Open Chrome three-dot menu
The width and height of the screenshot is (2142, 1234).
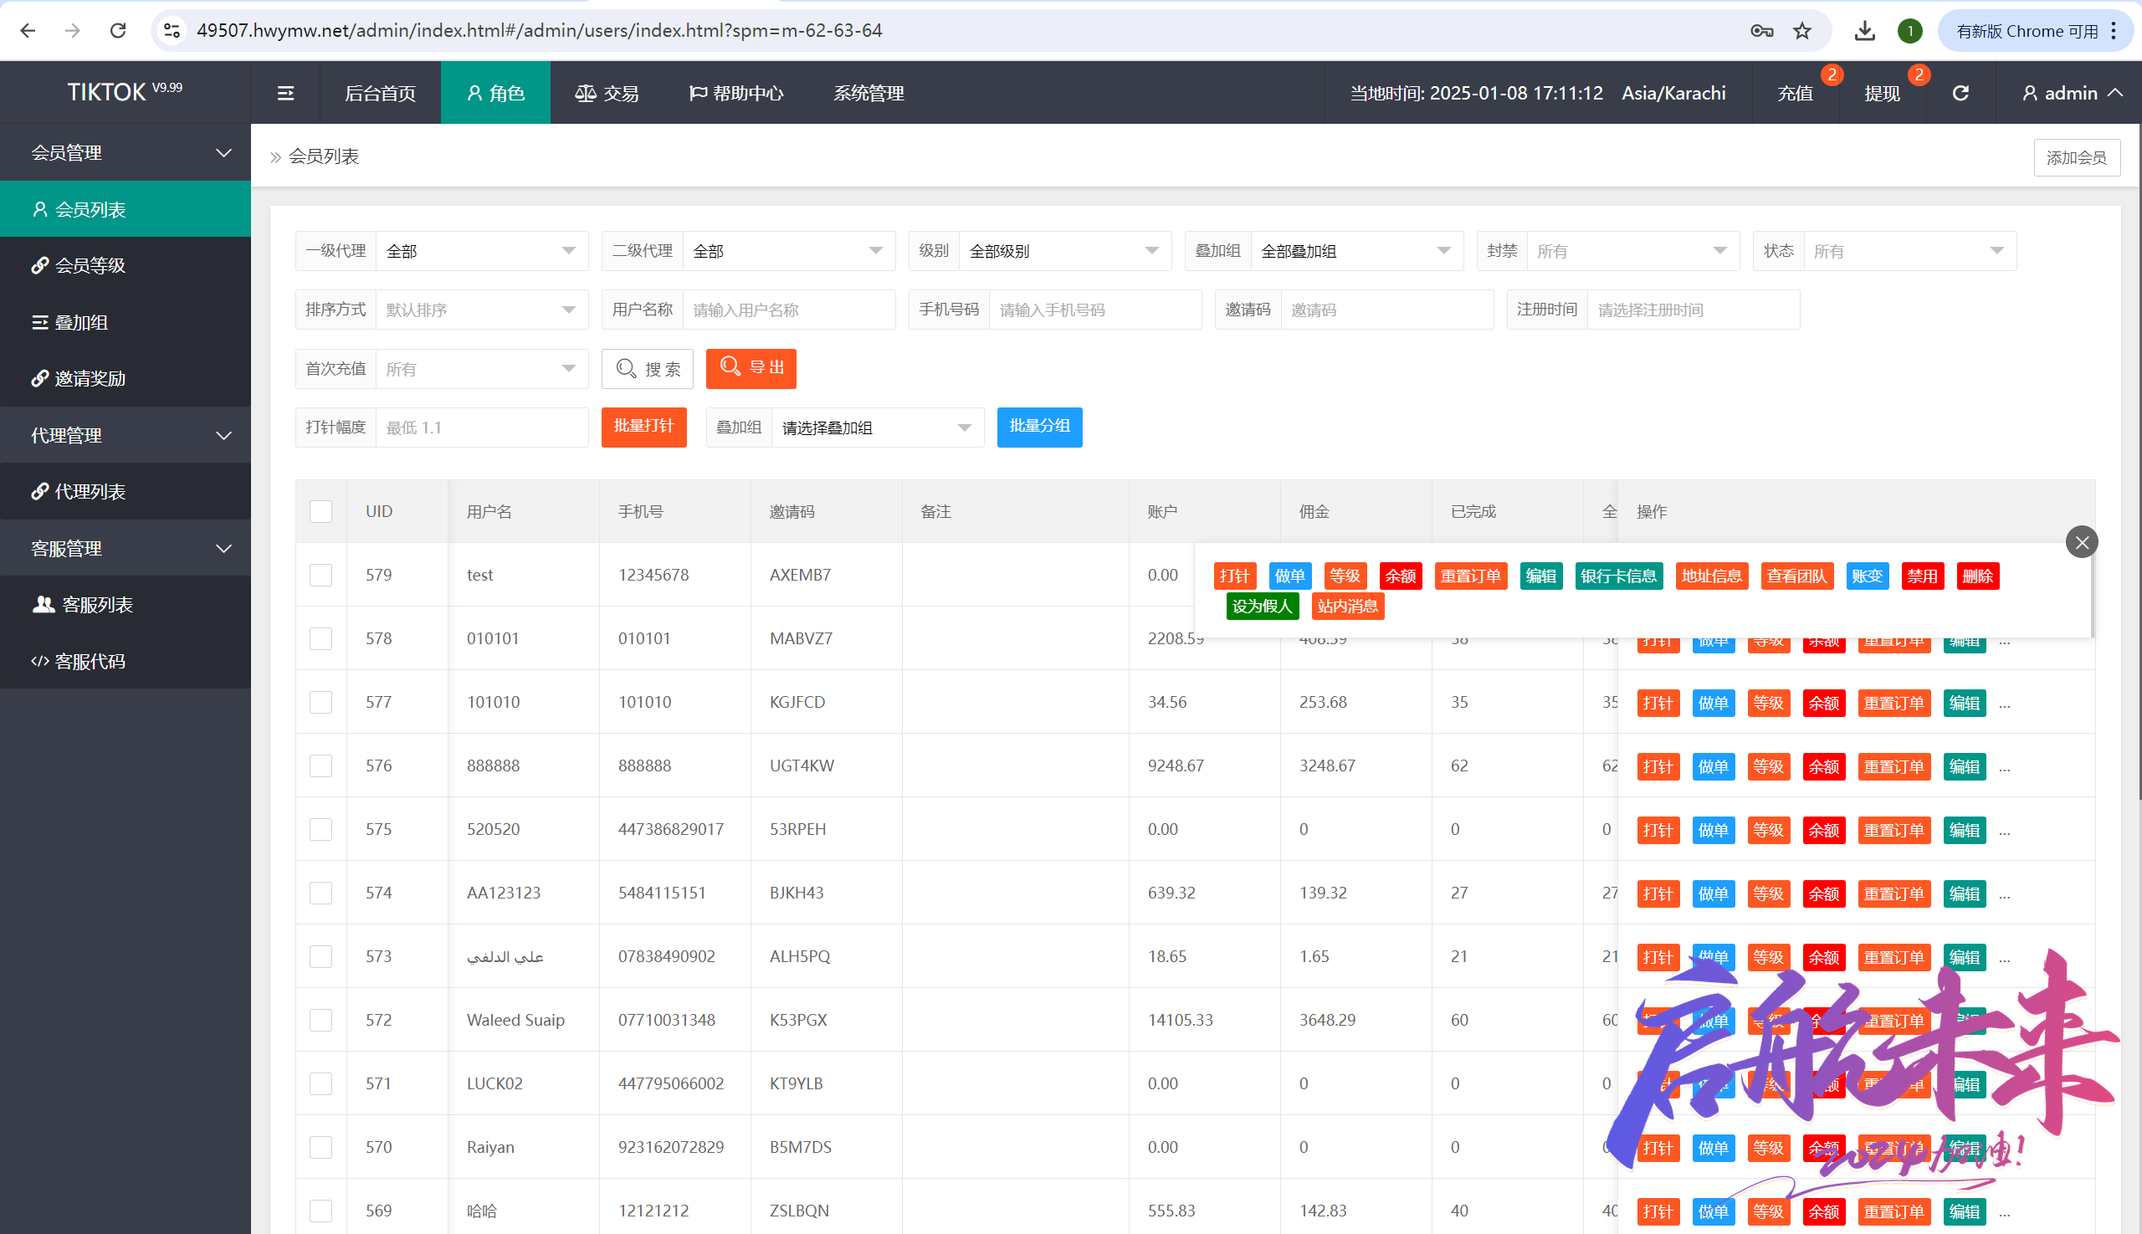click(x=2114, y=31)
